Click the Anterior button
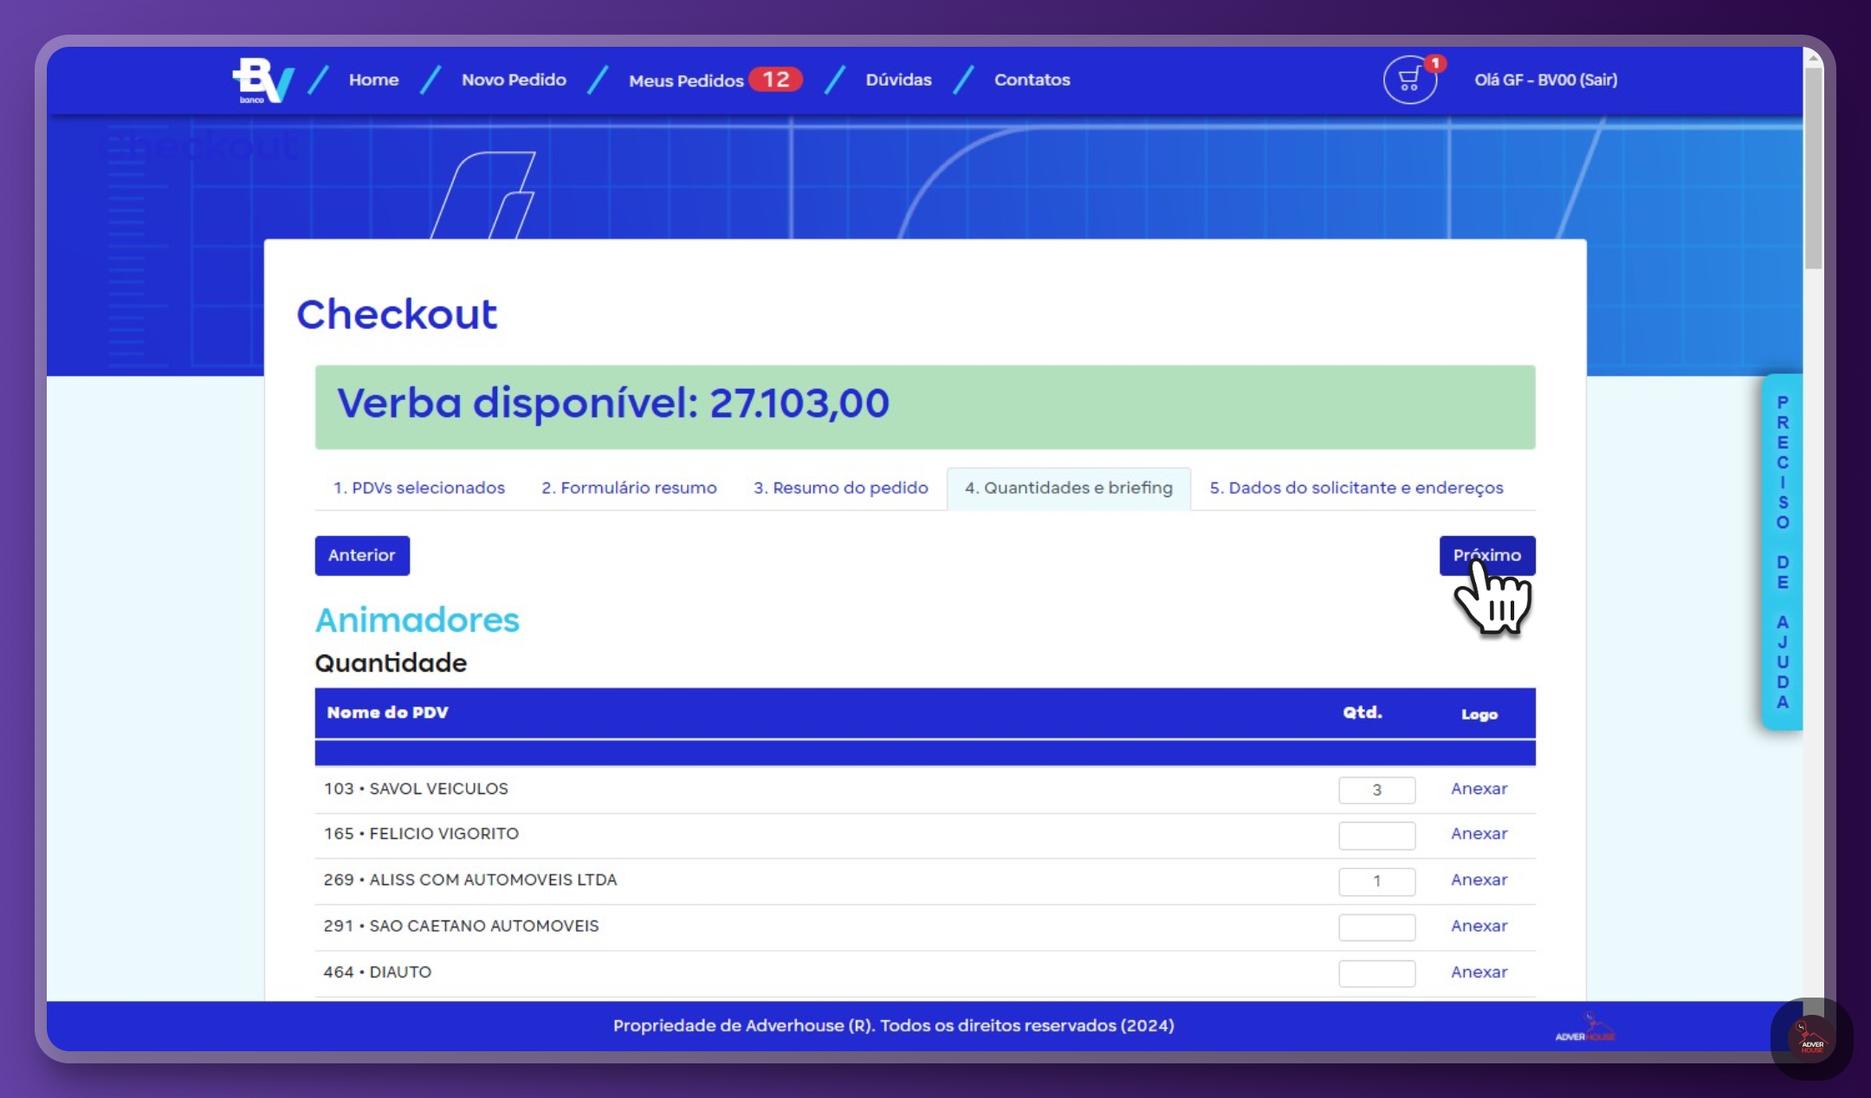 click(x=362, y=555)
